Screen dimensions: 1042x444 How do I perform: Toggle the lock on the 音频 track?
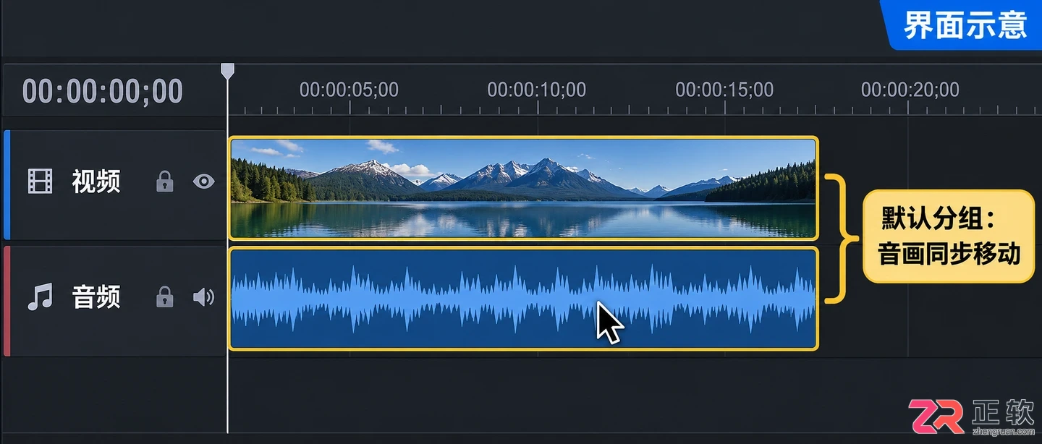tap(165, 296)
